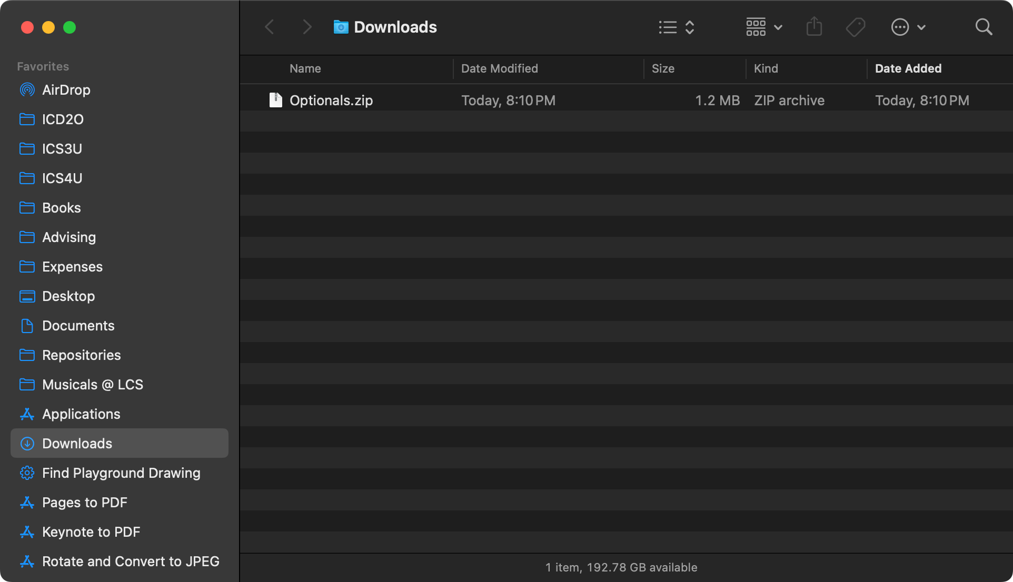The height and width of the screenshot is (582, 1013).
Task: Start a search with the magnifying glass
Action: pos(984,27)
